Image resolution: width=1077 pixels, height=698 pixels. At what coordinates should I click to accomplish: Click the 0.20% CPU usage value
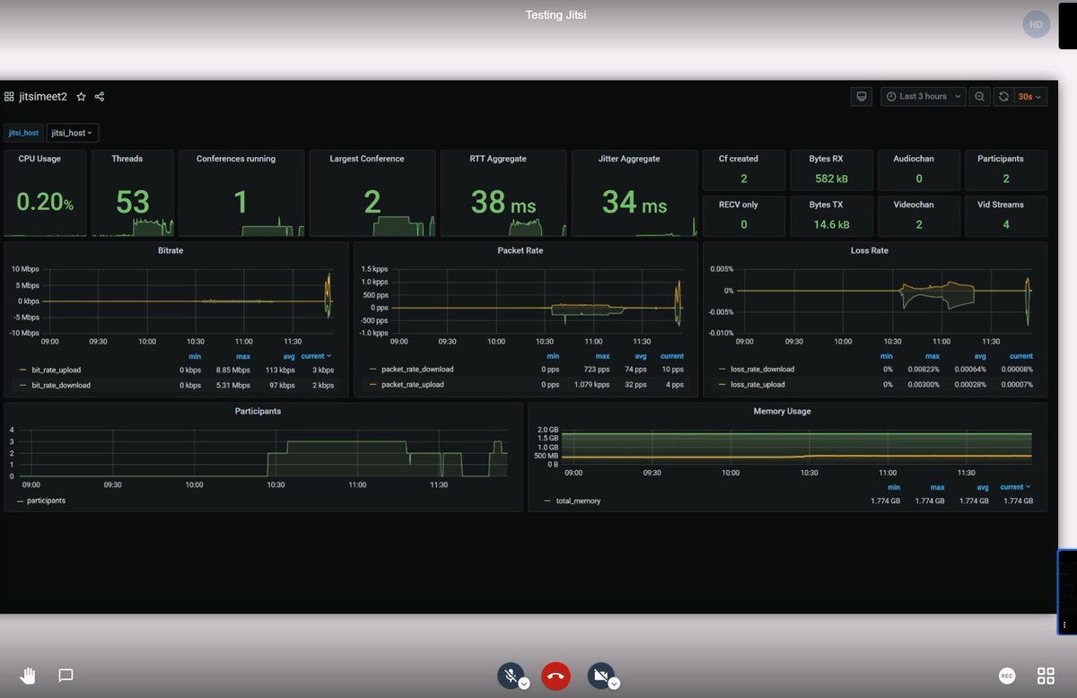(x=45, y=203)
